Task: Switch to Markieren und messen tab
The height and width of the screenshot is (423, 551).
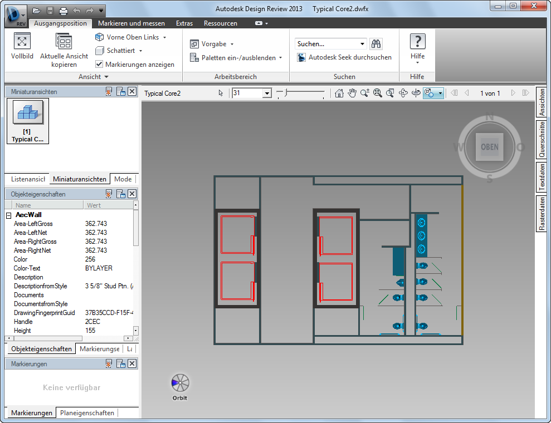Action: pyautogui.click(x=131, y=23)
